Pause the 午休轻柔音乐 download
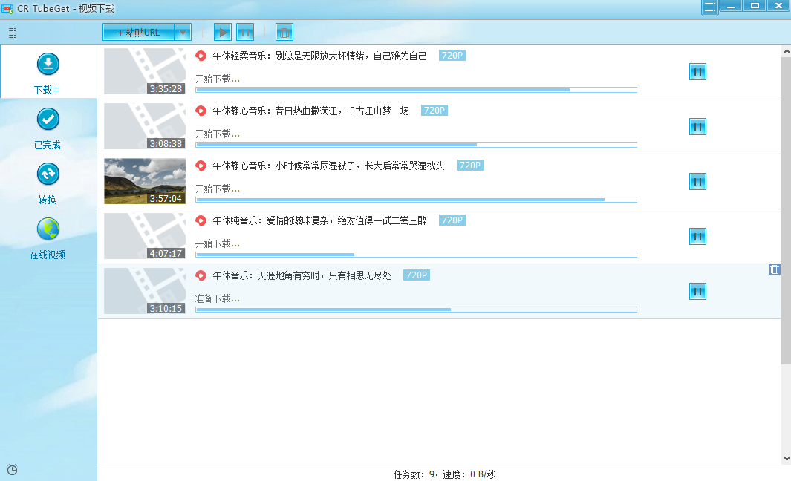This screenshot has height=481, width=791. (697, 72)
